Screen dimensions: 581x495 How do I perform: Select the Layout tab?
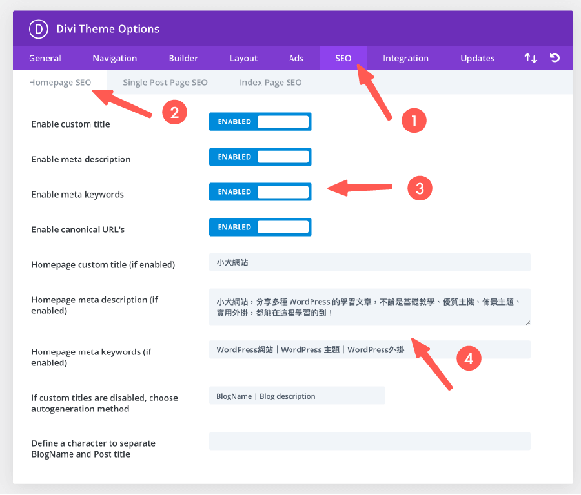[x=243, y=58]
